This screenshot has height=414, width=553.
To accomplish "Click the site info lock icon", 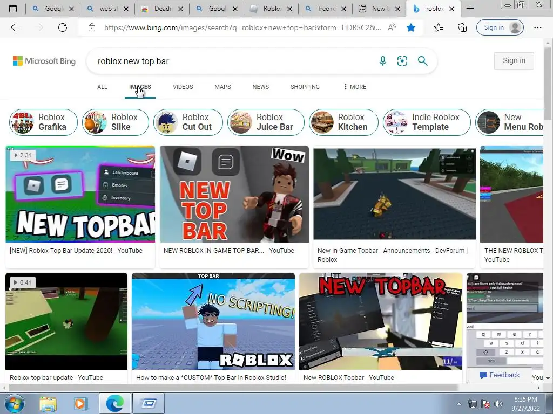I will [x=92, y=27].
